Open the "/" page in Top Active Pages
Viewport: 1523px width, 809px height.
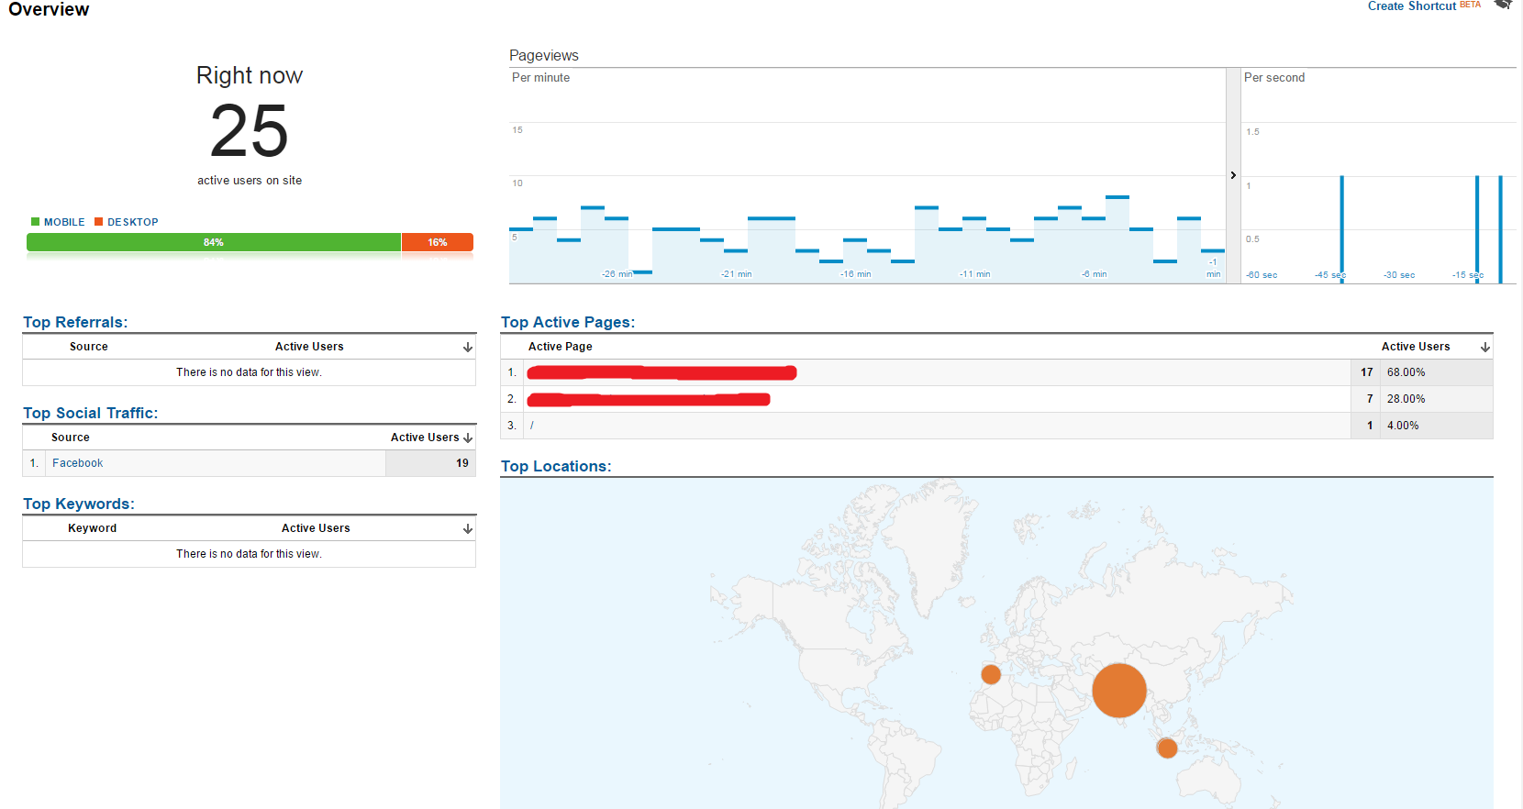pos(532,426)
